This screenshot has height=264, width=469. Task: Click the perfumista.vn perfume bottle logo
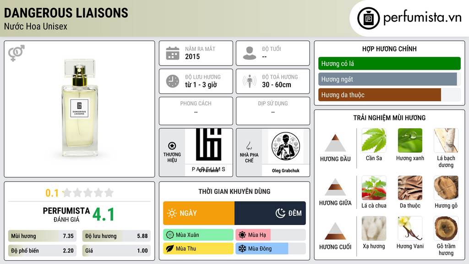pos(369,18)
